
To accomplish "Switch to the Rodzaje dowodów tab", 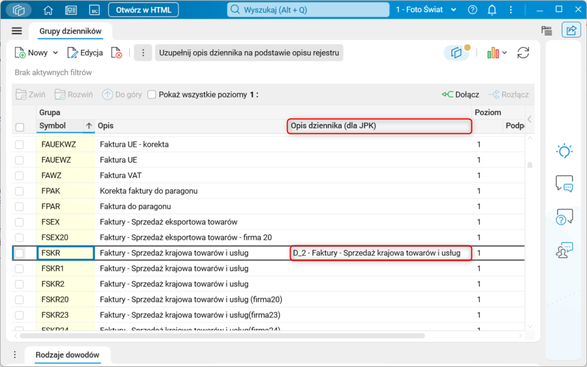I will click(x=68, y=355).
